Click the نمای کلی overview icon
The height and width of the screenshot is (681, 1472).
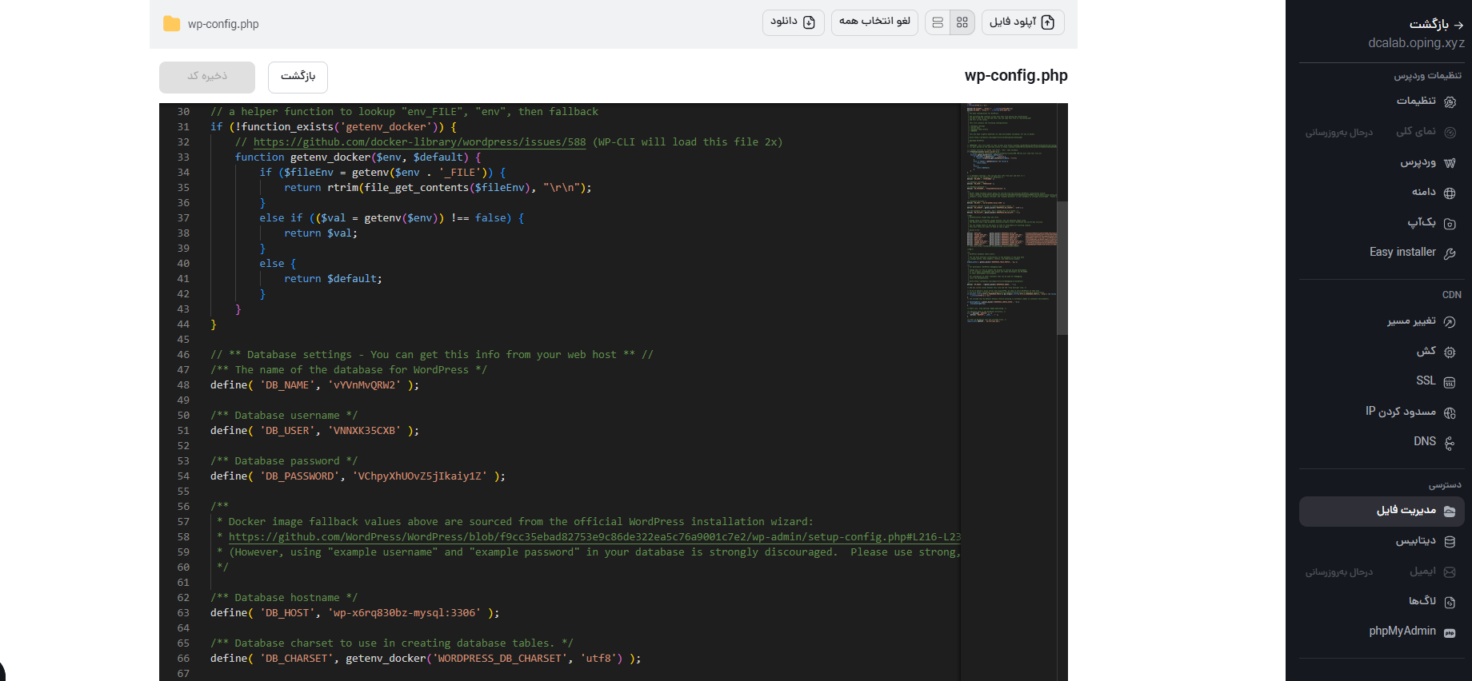point(1450,132)
